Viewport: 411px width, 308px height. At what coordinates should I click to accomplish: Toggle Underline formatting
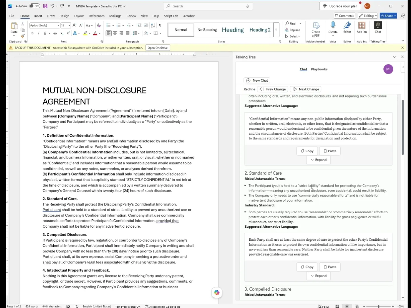coord(45,33)
